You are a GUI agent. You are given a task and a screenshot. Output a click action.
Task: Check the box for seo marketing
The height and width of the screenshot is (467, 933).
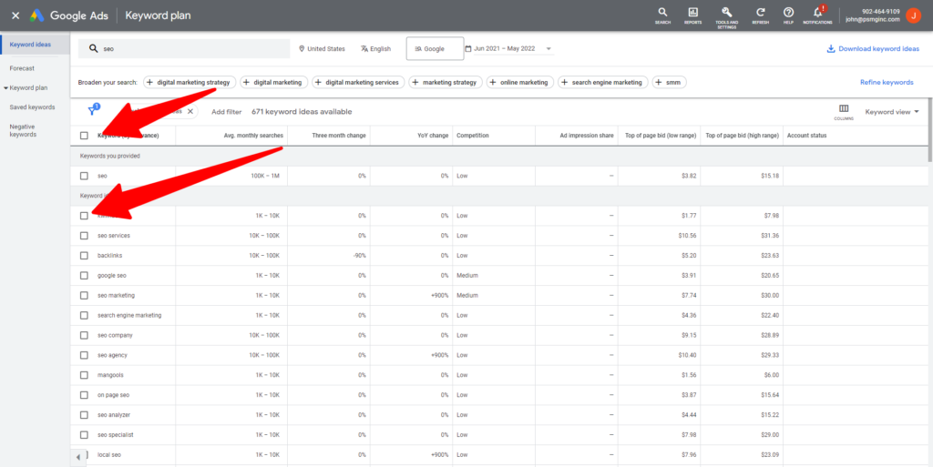84,295
